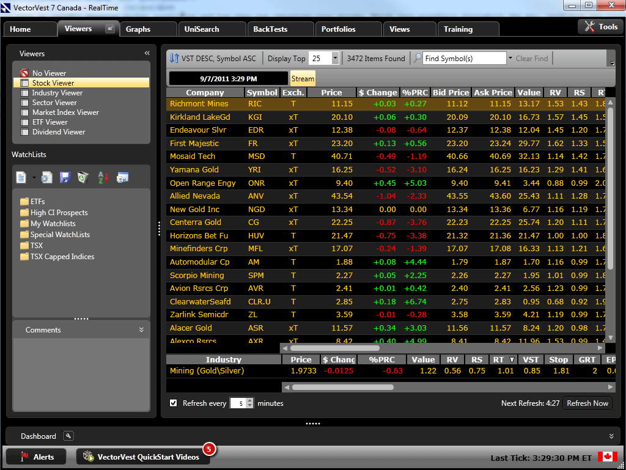Toggle the Refresh every checkbox
The width and height of the screenshot is (626, 470).
174,403
